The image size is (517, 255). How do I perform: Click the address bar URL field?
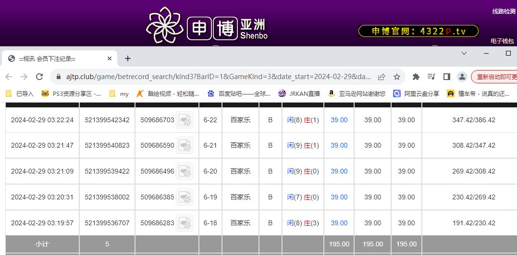click(x=216, y=77)
